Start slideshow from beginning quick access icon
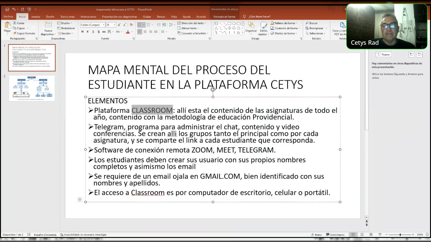 30,9
